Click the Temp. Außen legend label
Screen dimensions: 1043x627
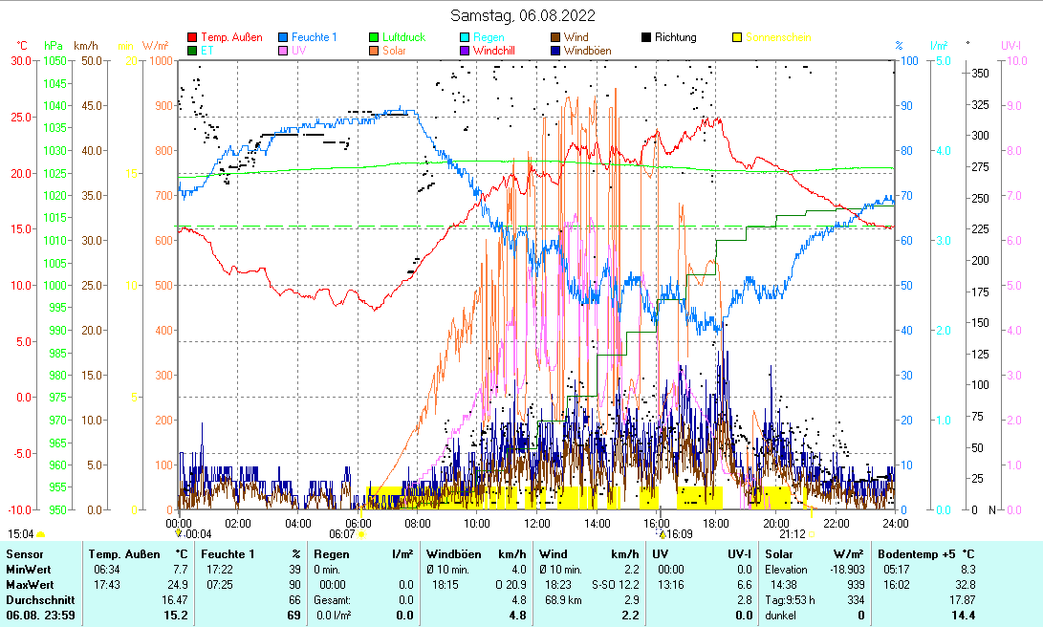click(x=231, y=37)
